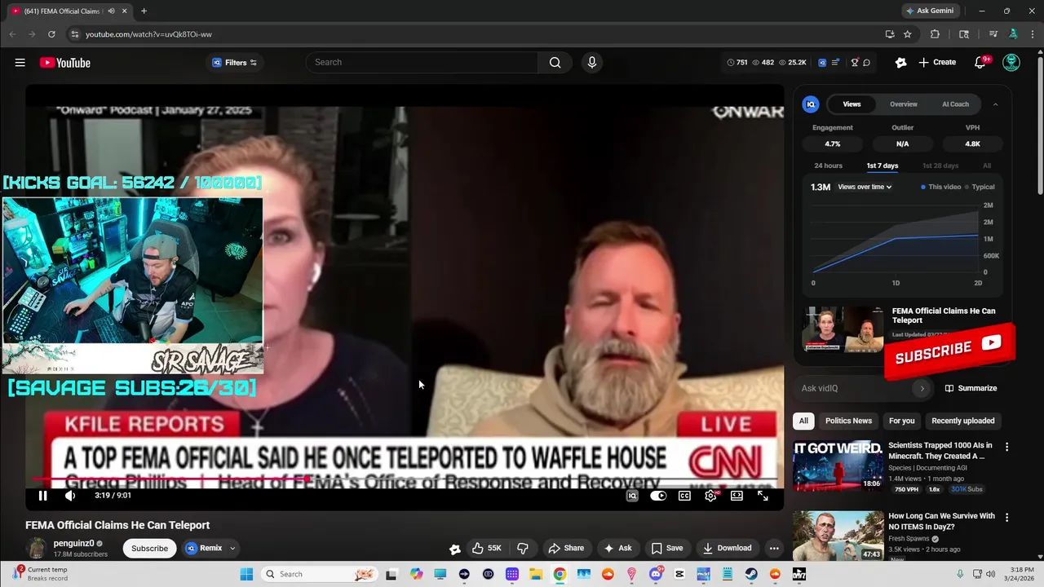This screenshot has width=1044, height=587.
Task: Open the vidIQ list icon in header
Action: (835, 63)
